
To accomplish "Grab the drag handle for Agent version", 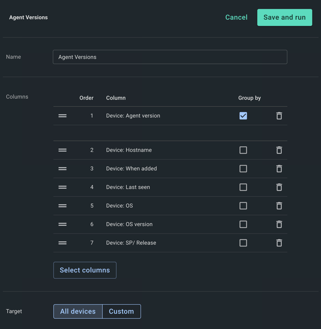I will 62,116.
